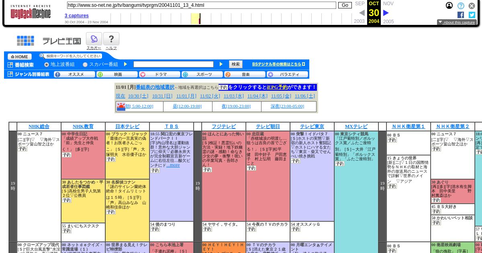Focus the Wayback URL input field
482x253 pixels.
201,5
